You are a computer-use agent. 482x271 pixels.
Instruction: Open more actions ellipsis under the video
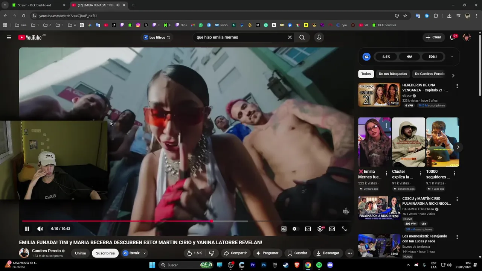coord(349,253)
